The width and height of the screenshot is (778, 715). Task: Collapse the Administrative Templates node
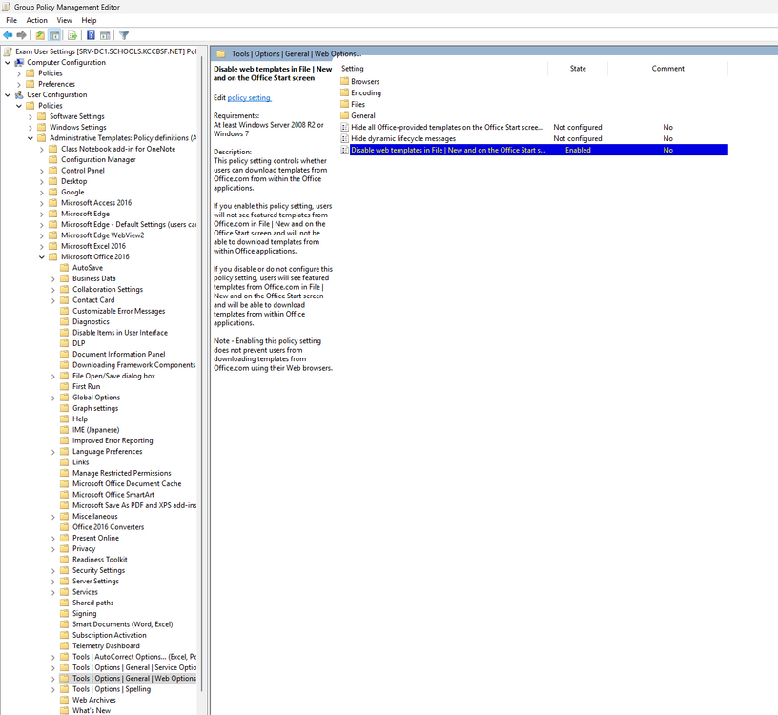coord(31,138)
